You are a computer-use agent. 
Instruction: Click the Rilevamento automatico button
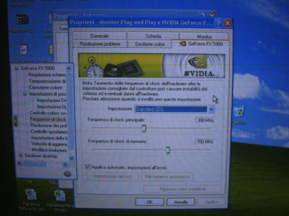[167, 177]
